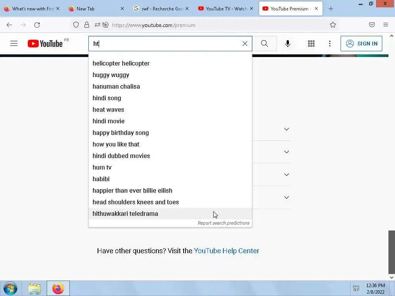Viewport: 395px width, 296px height.
Task: Choose suggestion 'hanuman chalisa'
Action: point(170,87)
